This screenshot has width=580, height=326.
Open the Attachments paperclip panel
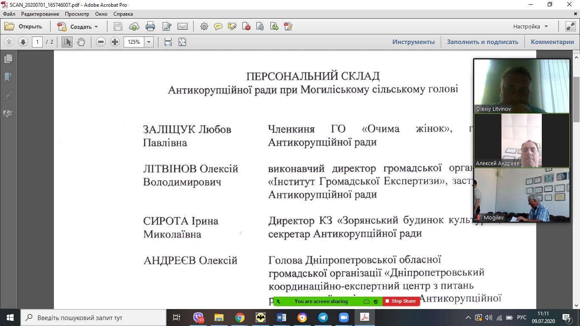coord(8,95)
